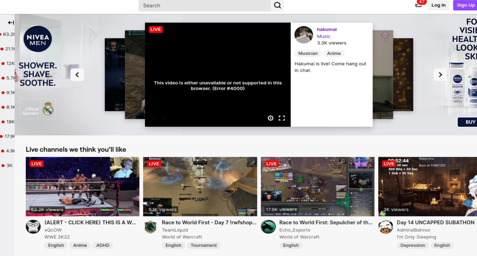Open World of Warcraft link under TeamLiquid
The image size is (477, 256).
182,237
